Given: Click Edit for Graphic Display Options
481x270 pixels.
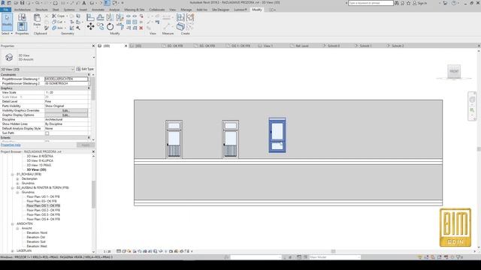Looking at the screenshot, I should pos(66,115).
